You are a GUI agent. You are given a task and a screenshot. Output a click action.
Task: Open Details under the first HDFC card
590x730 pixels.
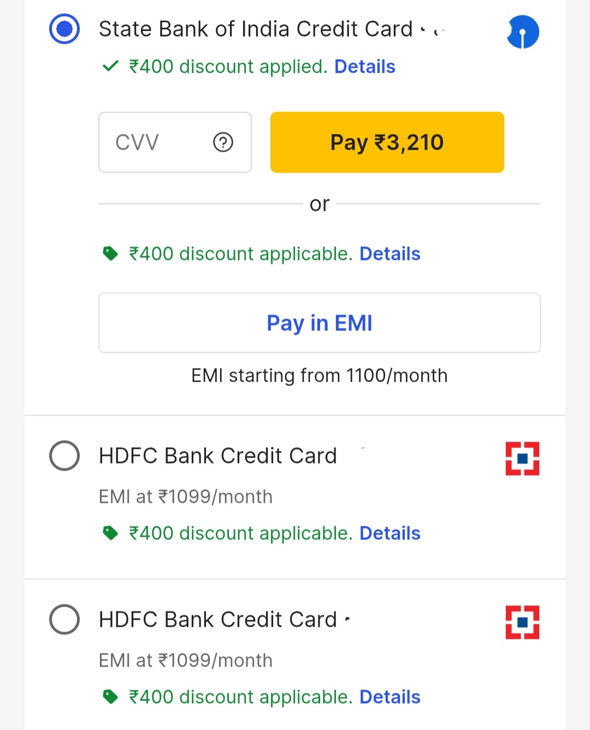click(x=390, y=533)
